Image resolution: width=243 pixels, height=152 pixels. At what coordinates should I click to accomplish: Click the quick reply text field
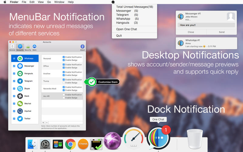tap(206, 25)
